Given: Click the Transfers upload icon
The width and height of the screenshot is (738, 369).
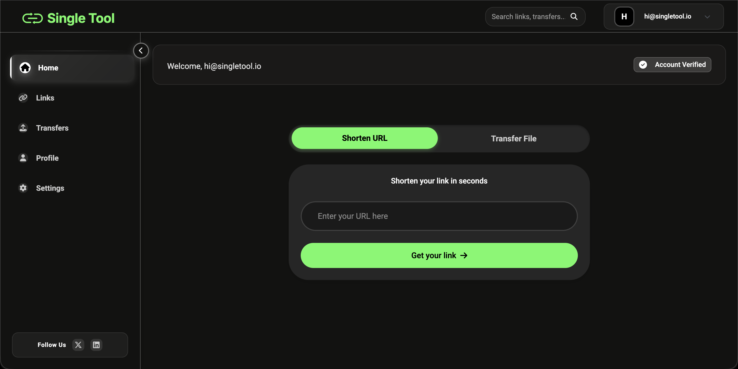Looking at the screenshot, I should (x=23, y=128).
